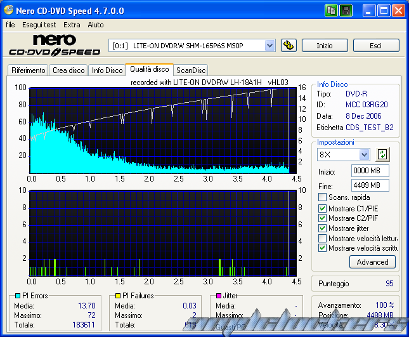
Task: Click the Fine 4489 MB input field
Action: click(370, 185)
